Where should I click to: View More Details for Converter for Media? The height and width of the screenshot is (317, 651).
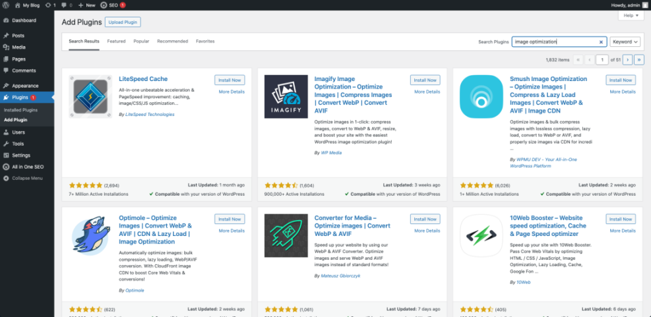[x=427, y=231]
